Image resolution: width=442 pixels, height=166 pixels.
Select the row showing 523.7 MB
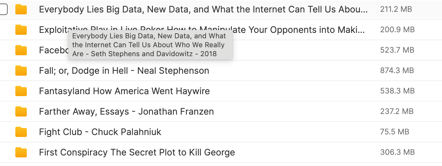[221, 50]
